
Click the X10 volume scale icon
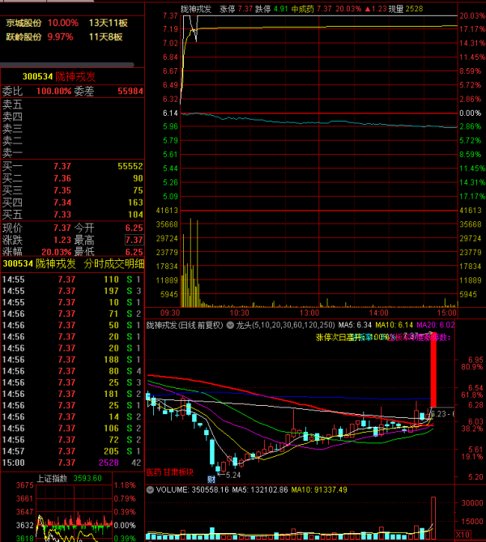tap(461, 535)
